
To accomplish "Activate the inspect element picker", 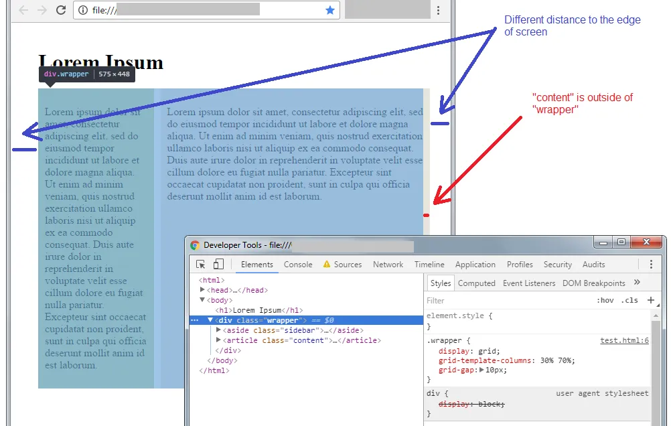I will tap(201, 265).
